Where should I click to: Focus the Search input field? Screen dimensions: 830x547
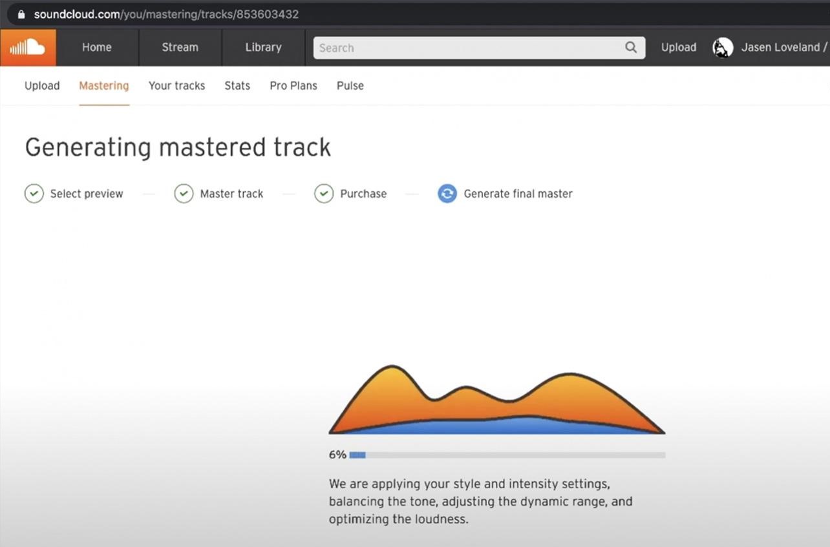pos(479,47)
